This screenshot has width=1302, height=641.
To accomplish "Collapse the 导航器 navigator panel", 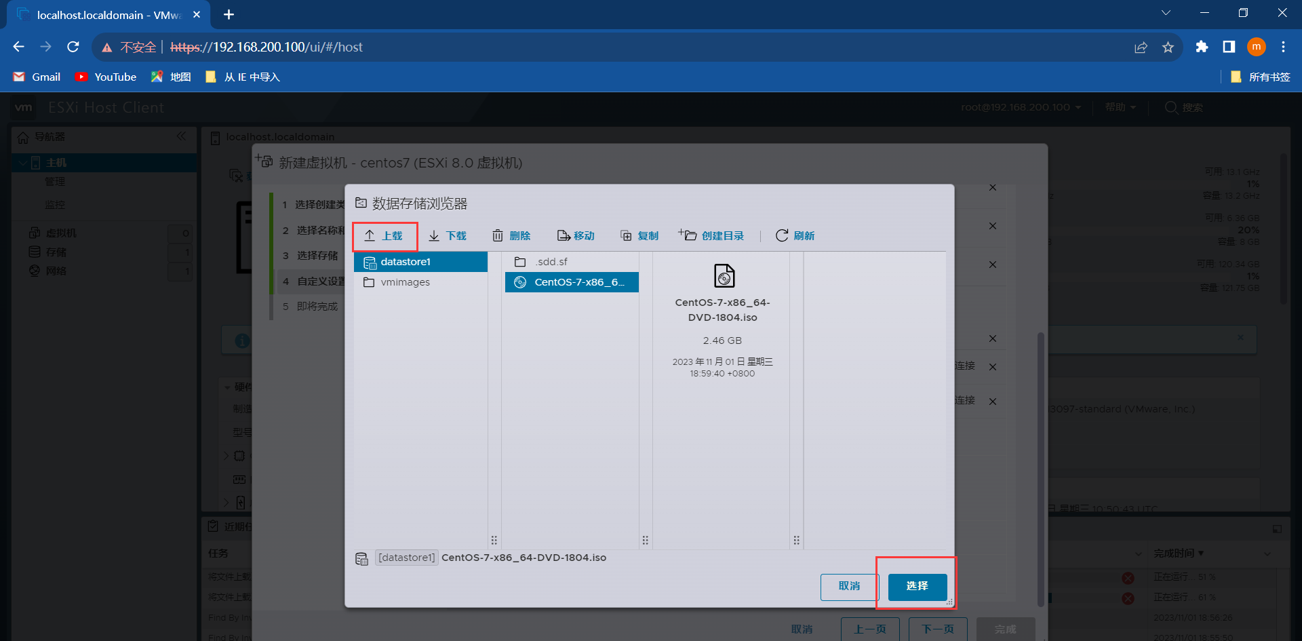I will (x=181, y=136).
